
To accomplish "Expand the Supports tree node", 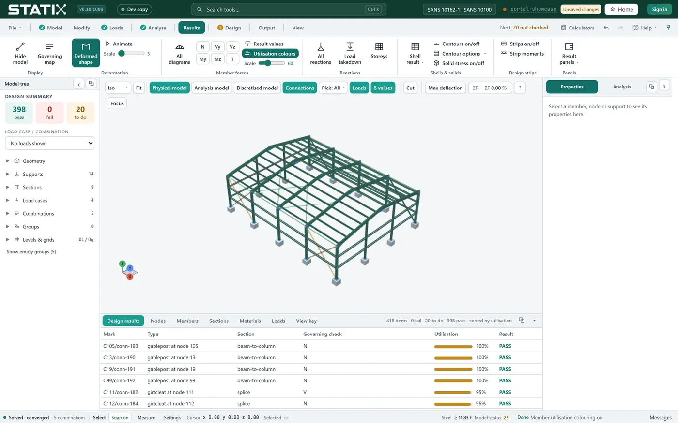I will 8,174.
